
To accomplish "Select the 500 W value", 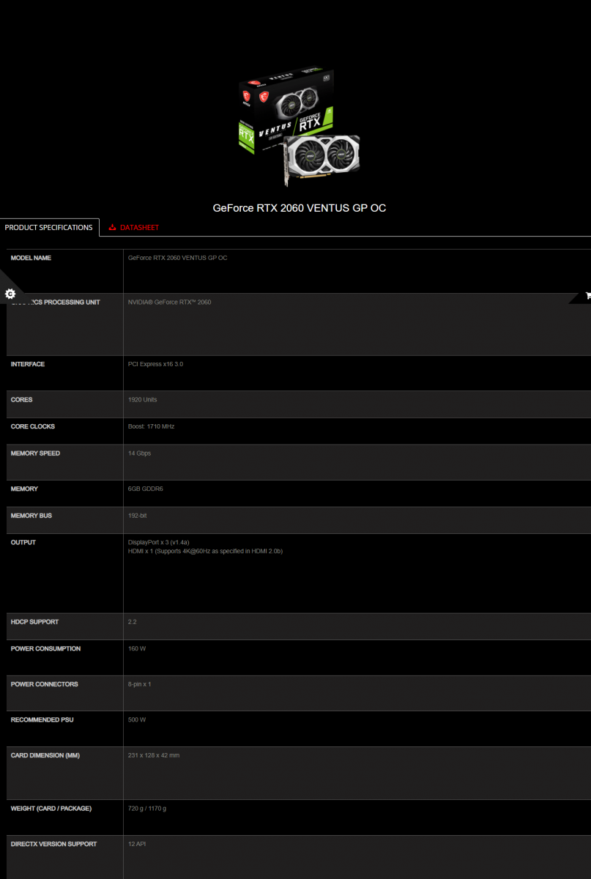I will (137, 720).
